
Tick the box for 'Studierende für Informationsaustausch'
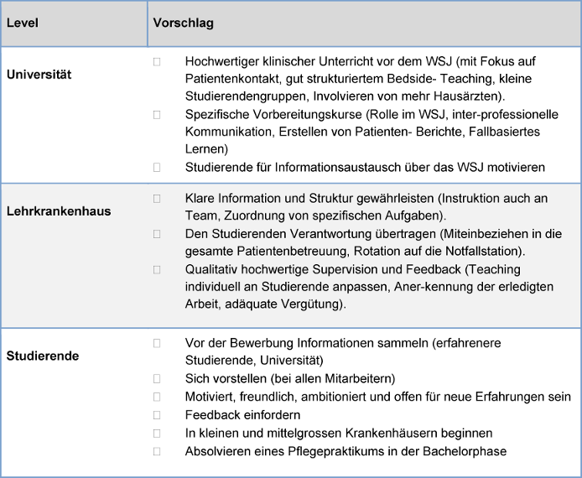click(x=157, y=167)
